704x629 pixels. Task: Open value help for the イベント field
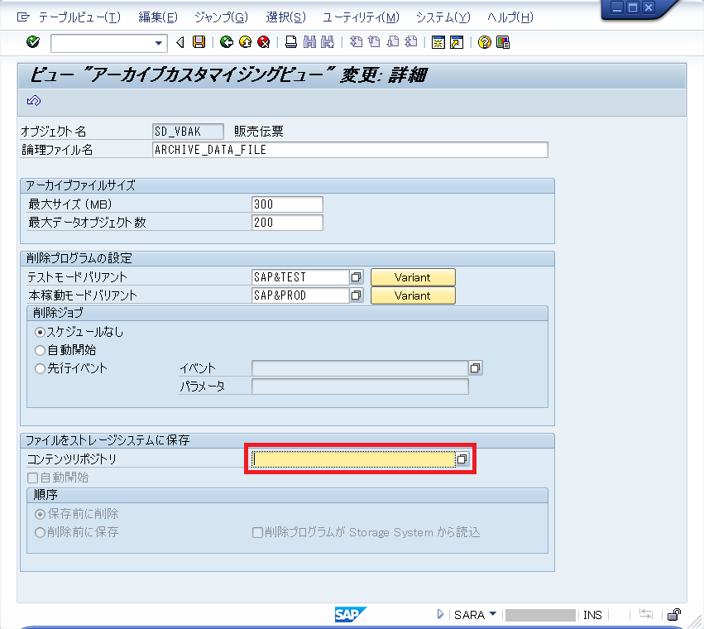pos(476,368)
